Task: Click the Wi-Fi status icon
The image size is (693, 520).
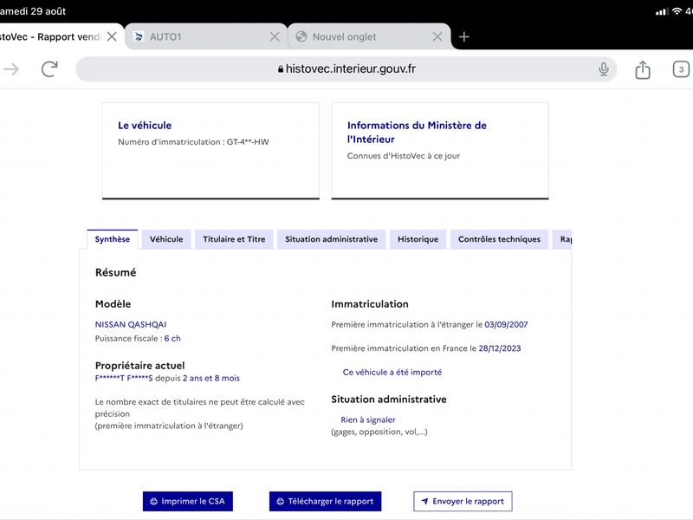Action: [677, 11]
